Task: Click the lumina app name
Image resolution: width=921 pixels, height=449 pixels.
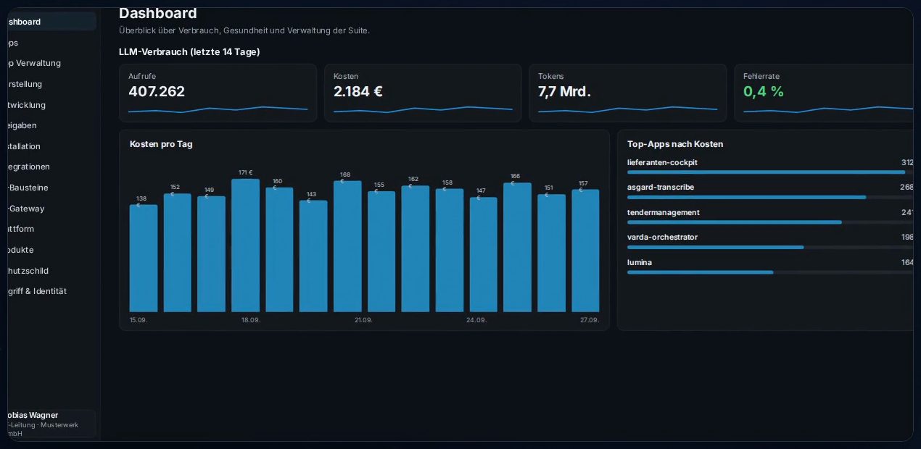Action: tap(640, 262)
